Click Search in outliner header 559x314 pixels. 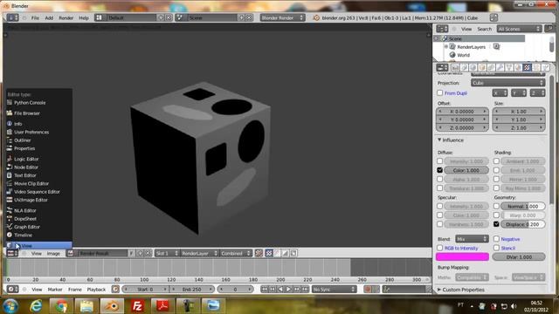pyautogui.click(x=484, y=29)
